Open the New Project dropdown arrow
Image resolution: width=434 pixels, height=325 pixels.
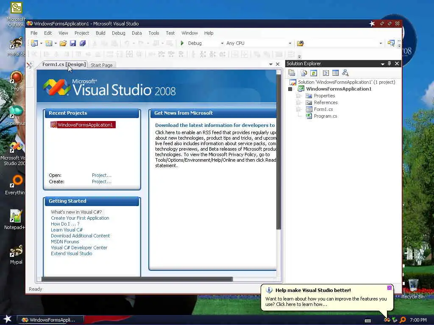[x=41, y=44]
